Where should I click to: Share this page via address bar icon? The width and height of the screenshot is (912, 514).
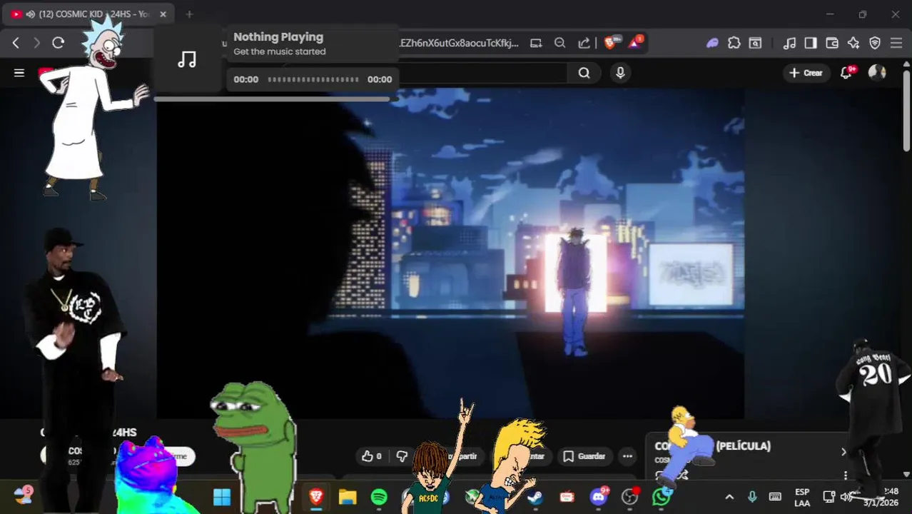[x=584, y=43]
